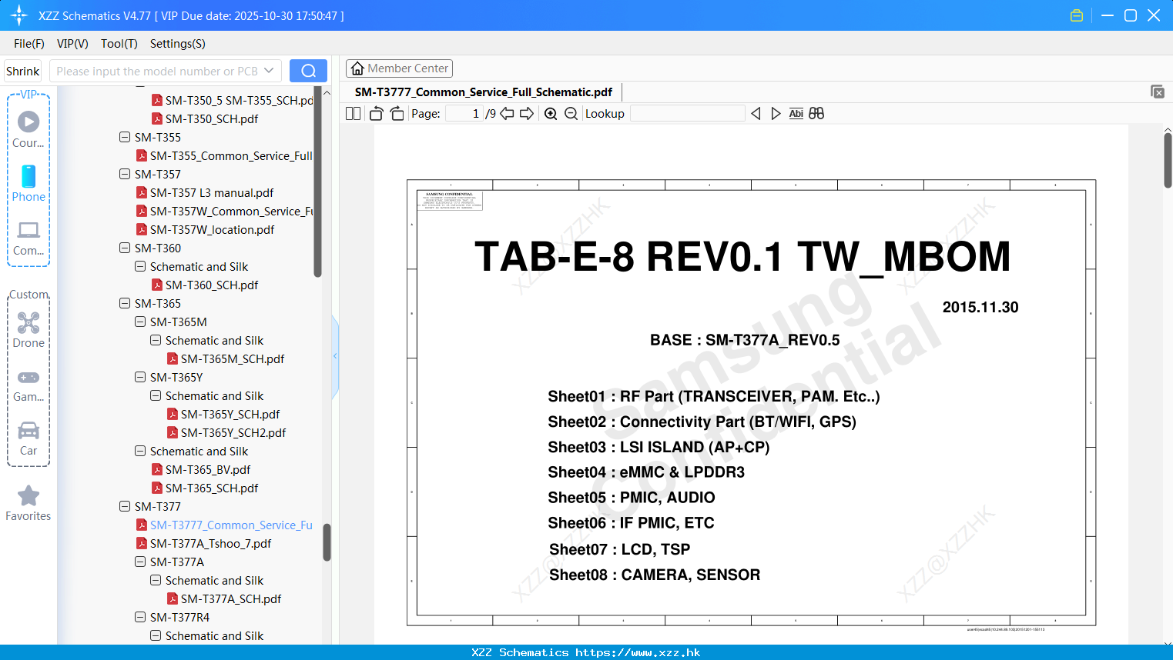Click the XZZ Schematics app logo
This screenshot has width=1173, height=660.
point(19,15)
